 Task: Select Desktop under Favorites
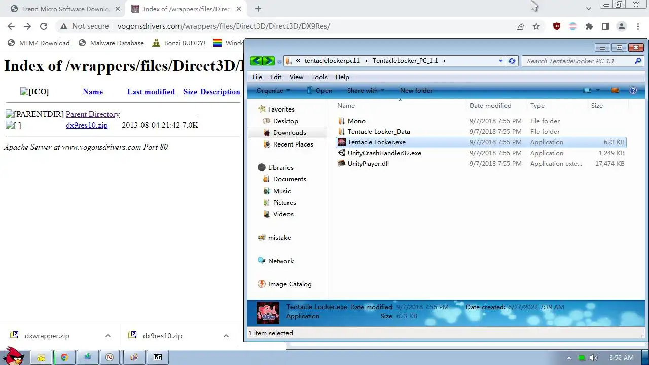(x=285, y=121)
